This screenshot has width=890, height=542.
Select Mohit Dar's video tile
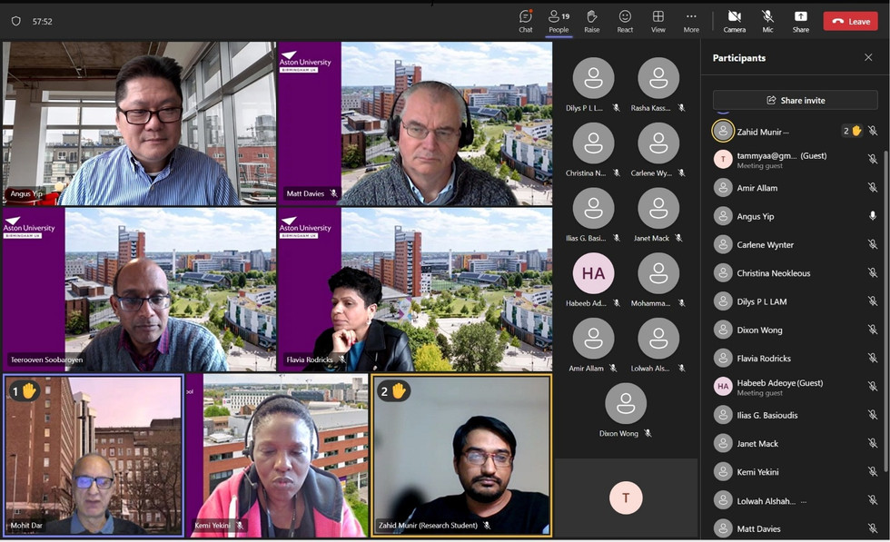pyautogui.click(x=93, y=454)
